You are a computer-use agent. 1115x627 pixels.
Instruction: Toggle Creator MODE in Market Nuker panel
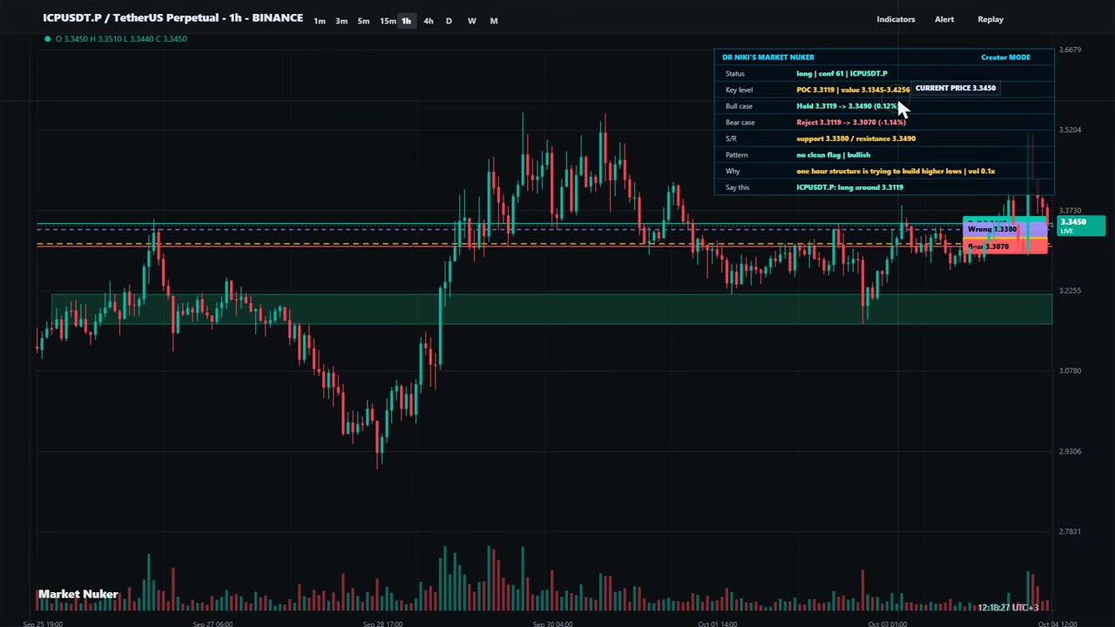pos(1005,57)
